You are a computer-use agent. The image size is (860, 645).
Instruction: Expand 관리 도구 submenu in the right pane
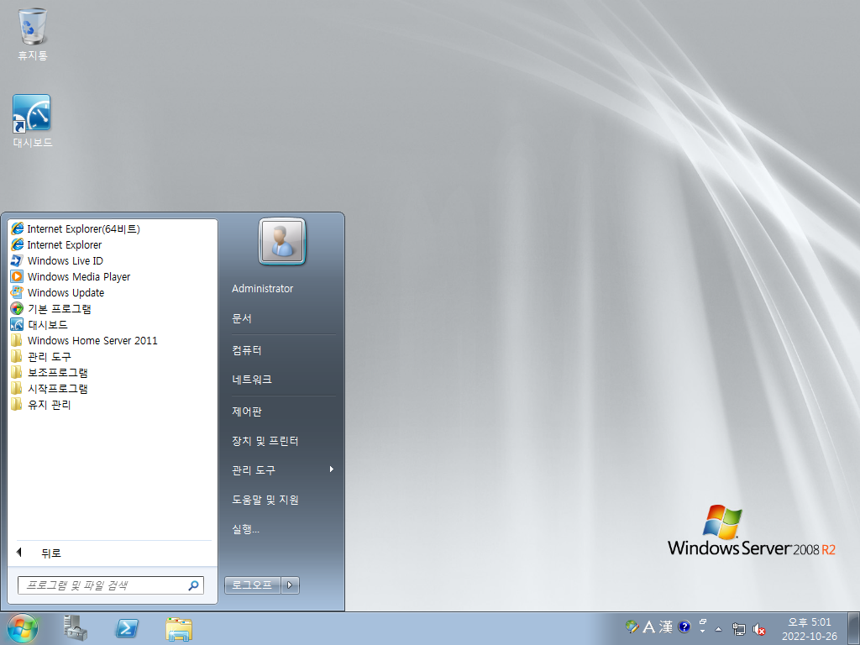(x=282, y=470)
